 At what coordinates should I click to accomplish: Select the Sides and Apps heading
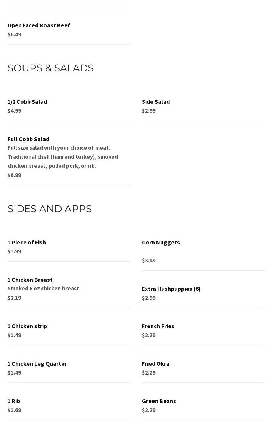[50, 209]
